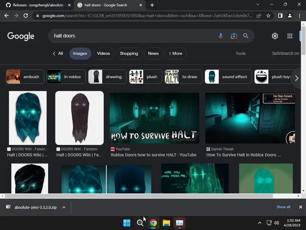The height and width of the screenshot is (230, 306).
Task: Open the volume control in tray
Action: (x=276, y=223)
